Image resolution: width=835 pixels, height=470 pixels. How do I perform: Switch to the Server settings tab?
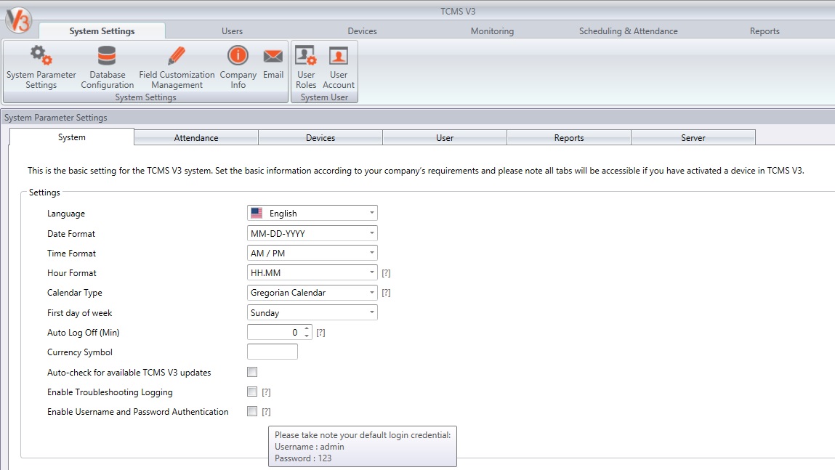pos(693,137)
